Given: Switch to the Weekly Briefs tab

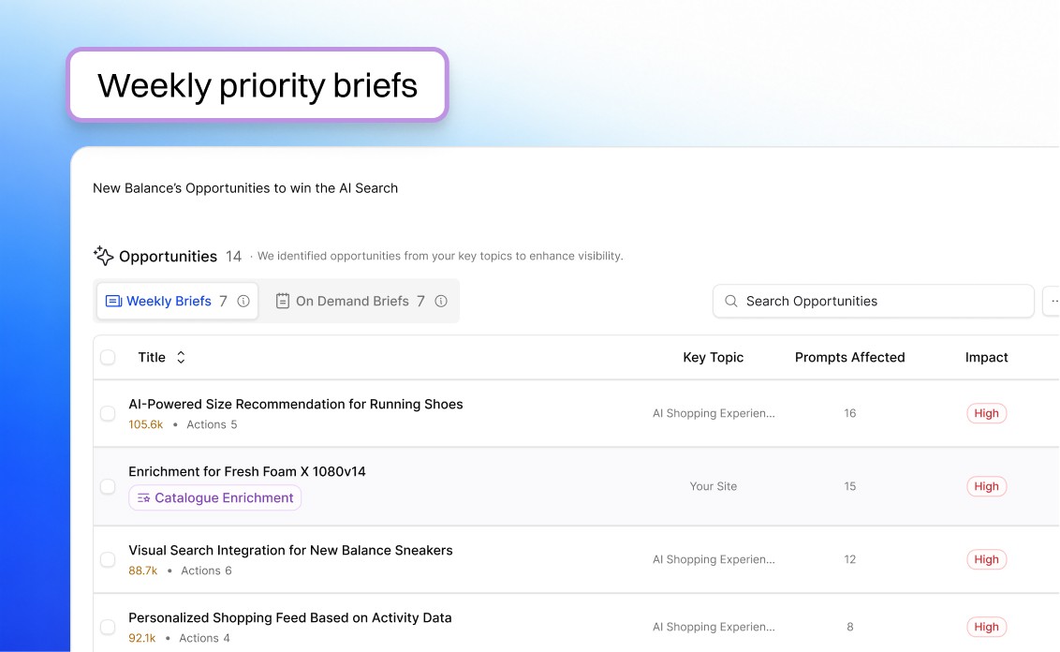Looking at the screenshot, I should coord(177,301).
